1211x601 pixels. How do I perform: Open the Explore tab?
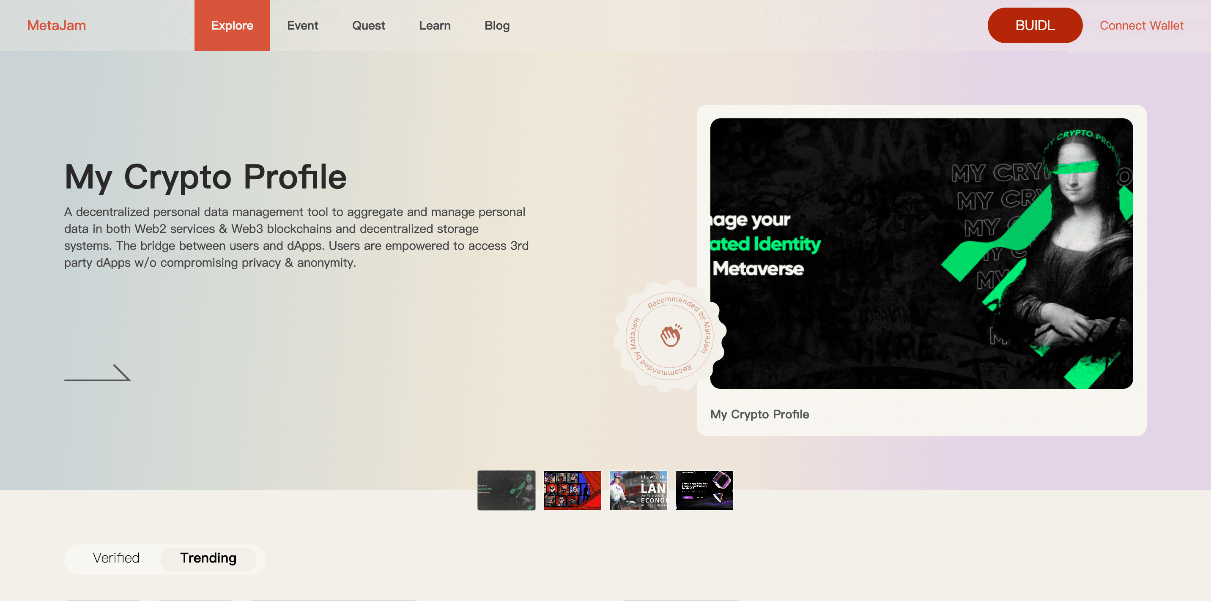click(x=232, y=25)
